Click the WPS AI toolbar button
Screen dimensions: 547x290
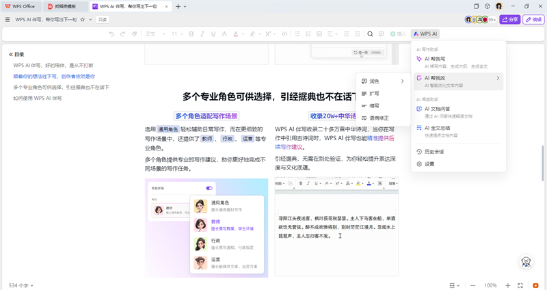tap(425, 34)
